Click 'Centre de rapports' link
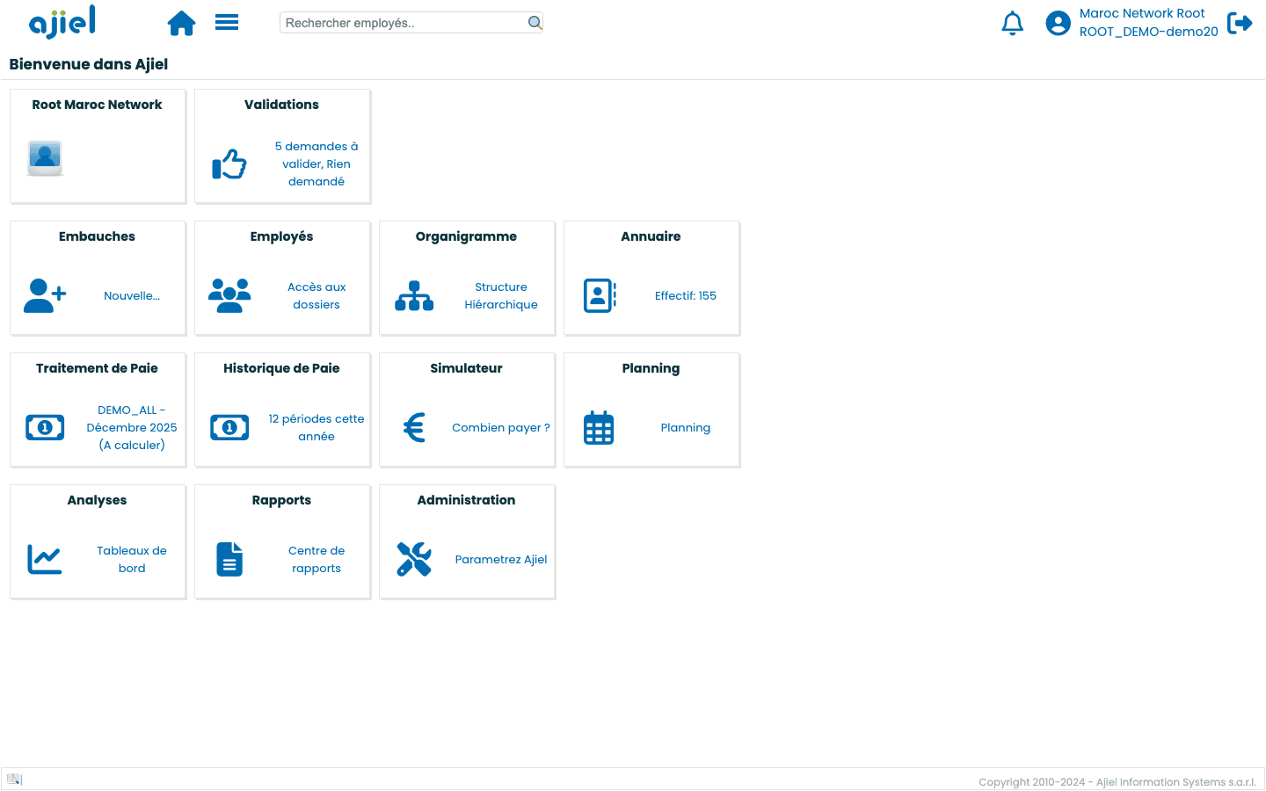Viewport: 1266px width, 791px height. [316, 560]
